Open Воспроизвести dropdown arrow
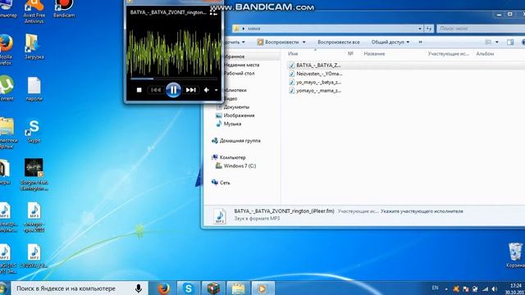The height and width of the screenshot is (295, 525). pyautogui.click(x=304, y=42)
